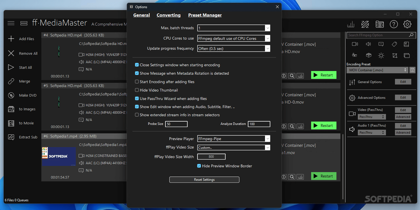This screenshot has width=420, height=210.
Task: Open the bar chart statistics icon in the top toolbar
Action: [x=351, y=24]
